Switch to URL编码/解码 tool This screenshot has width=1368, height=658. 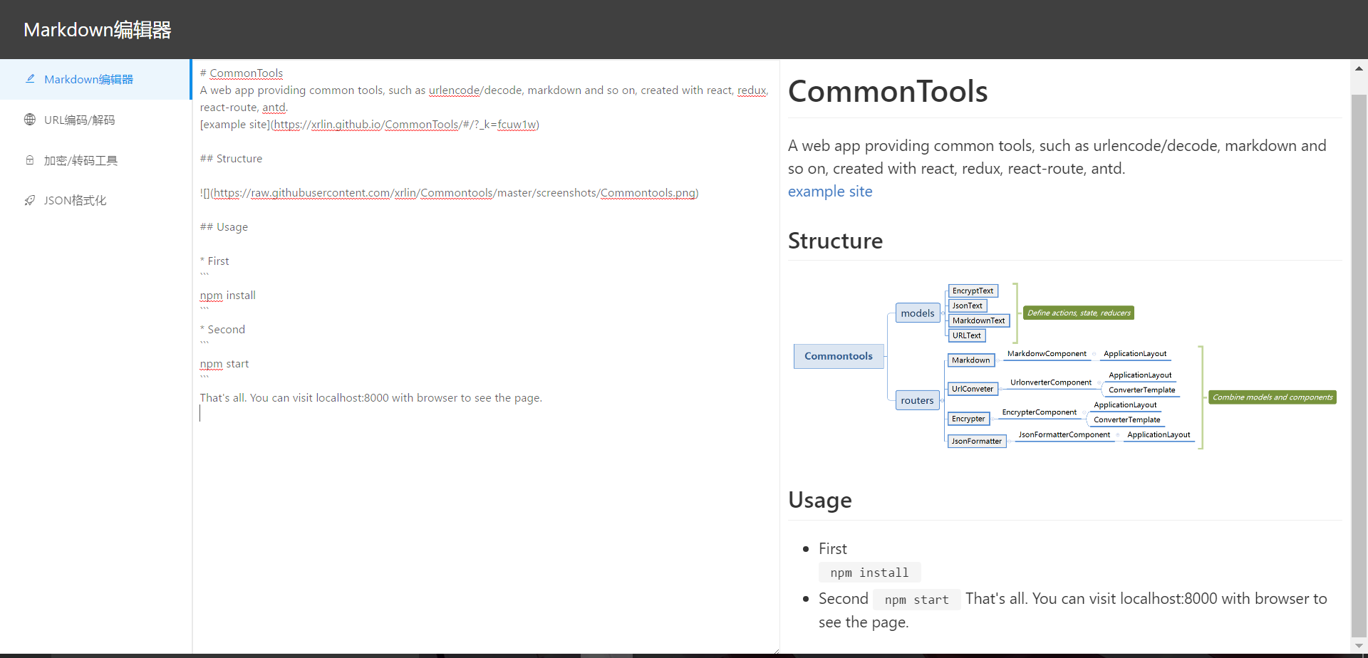pos(95,120)
